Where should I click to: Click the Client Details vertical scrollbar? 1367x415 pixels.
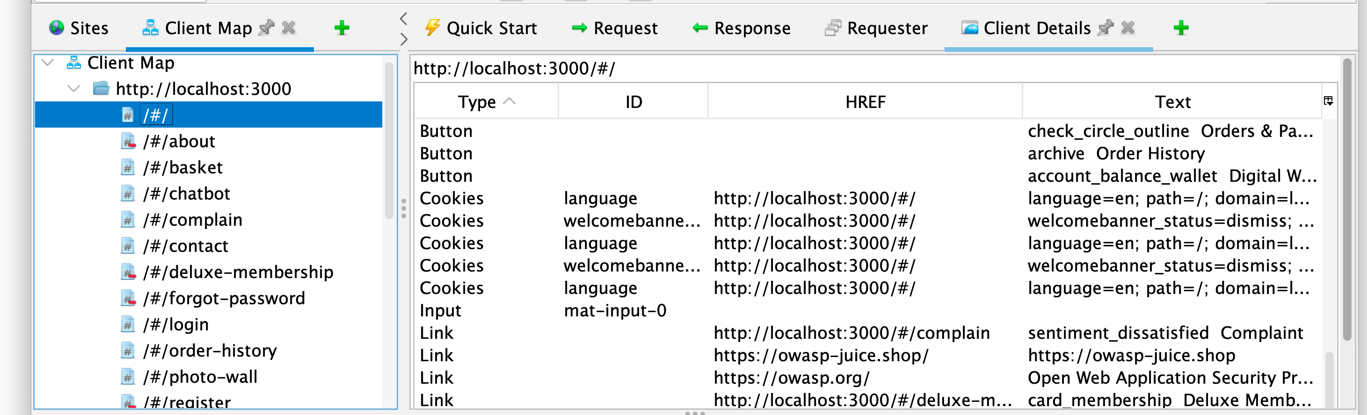pos(1347,201)
